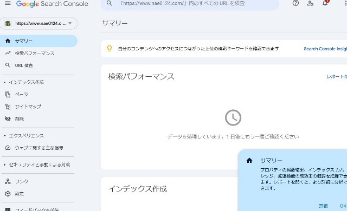The height and width of the screenshot is (211, 347).
Task: Open ウェブに関する主な指標 report
Action: pyautogui.click(x=38, y=148)
